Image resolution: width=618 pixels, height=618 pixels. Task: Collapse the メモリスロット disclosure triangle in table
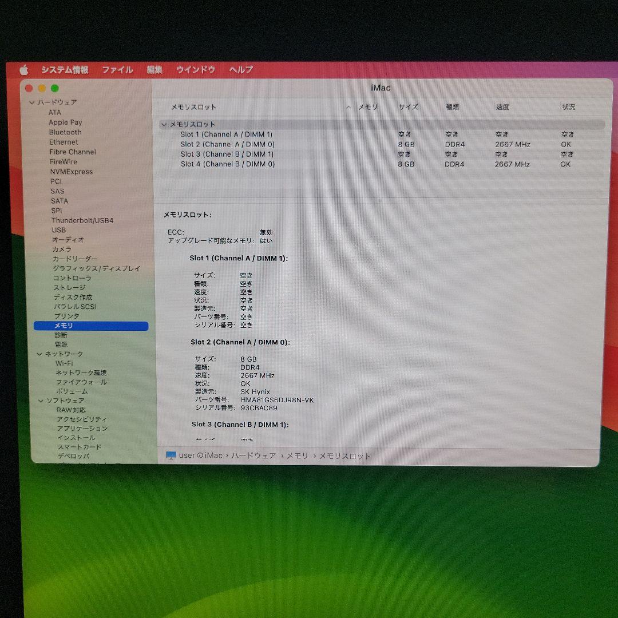(x=164, y=124)
